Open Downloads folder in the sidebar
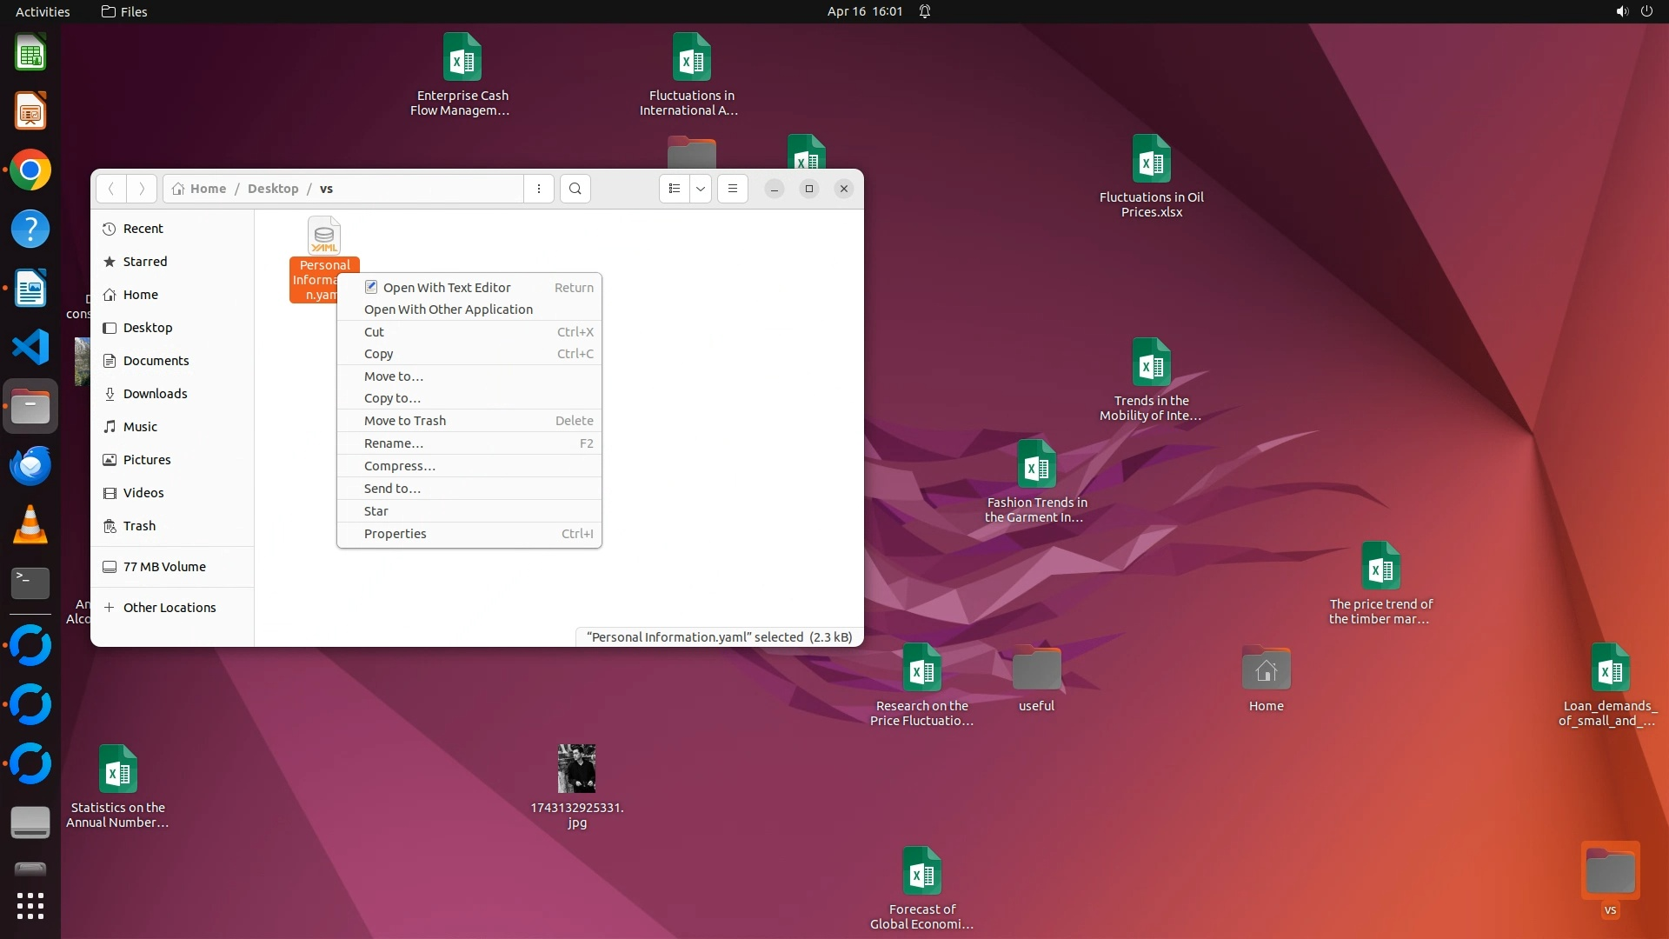The width and height of the screenshot is (1669, 939). click(155, 394)
